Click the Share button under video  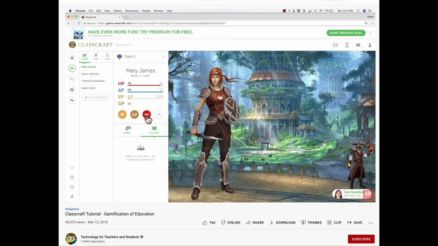[255, 222]
